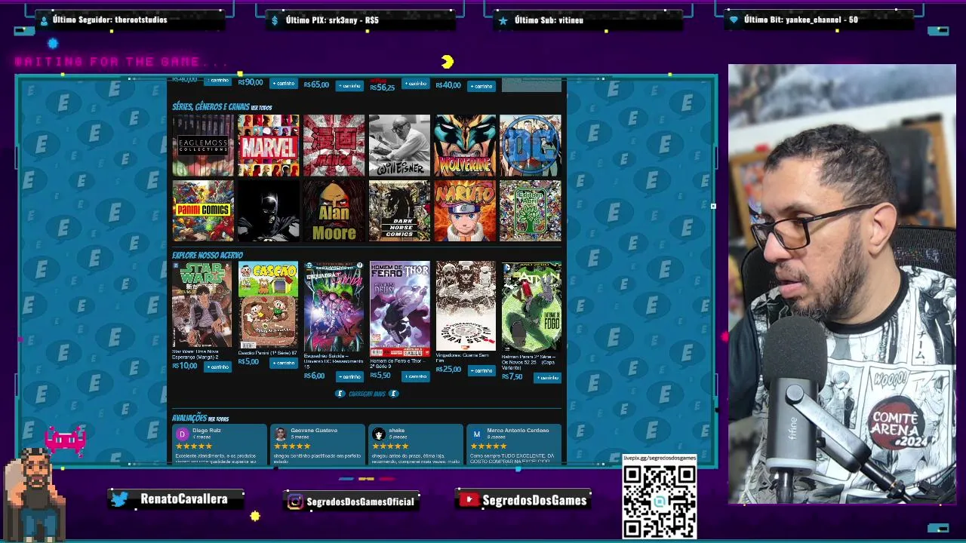Viewport: 966px width, 543px height.
Task: Open Homem de Ferro e Thor title link
Action: (x=398, y=364)
